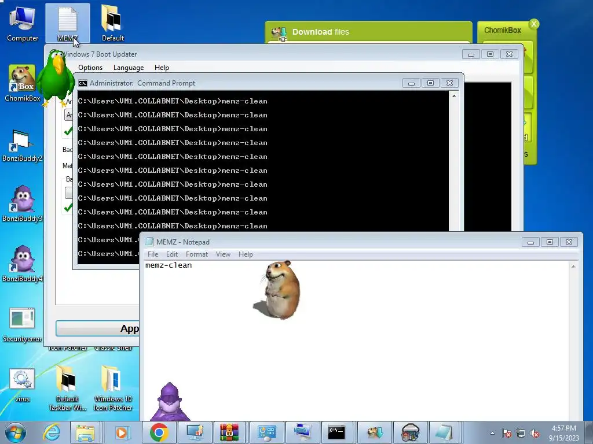
Task: Open Control Panel taskbar icon
Action: [x=266, y=432]
